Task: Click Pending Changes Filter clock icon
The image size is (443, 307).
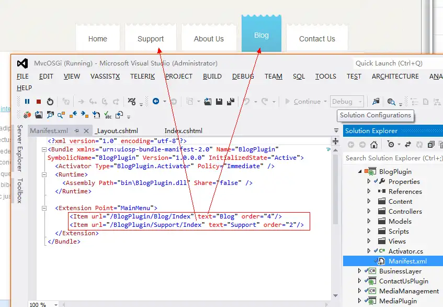Action: (x=391, y=145)
